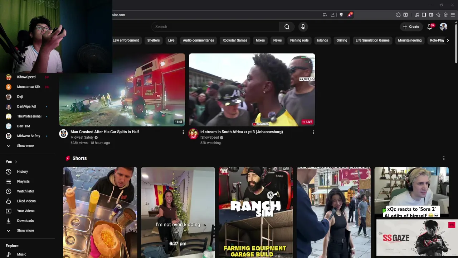Open the YouTube notifications bell
458x258 pixels.
click(x=430, y=27)
